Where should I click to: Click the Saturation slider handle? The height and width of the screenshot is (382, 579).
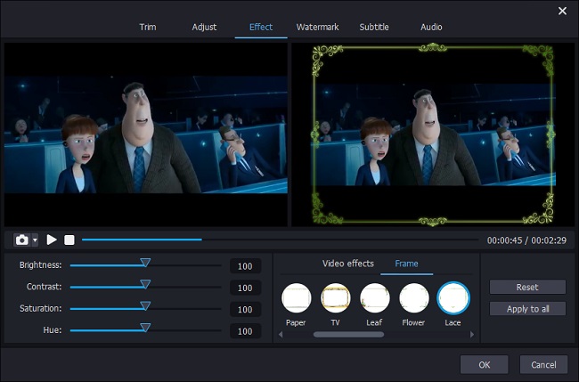(x=145, y=305)
